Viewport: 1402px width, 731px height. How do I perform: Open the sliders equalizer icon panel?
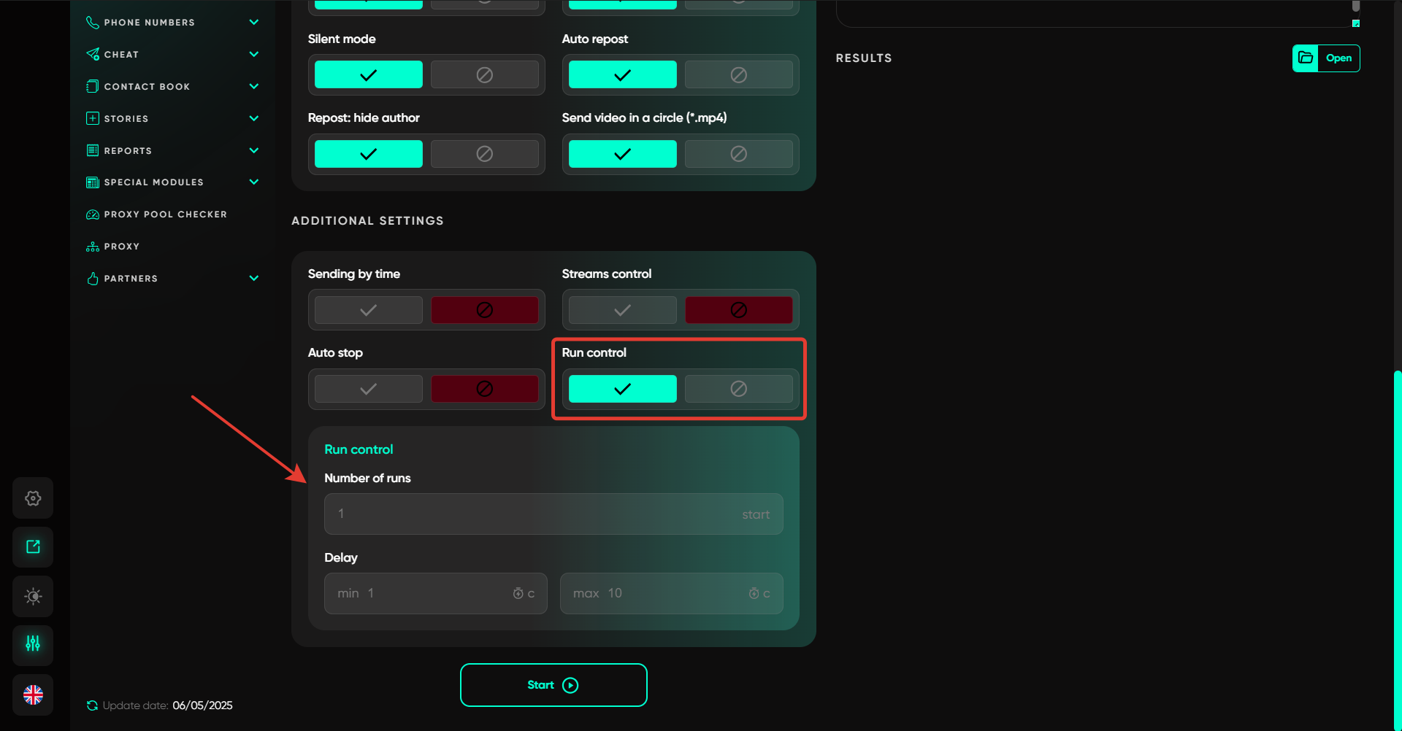pos(33,645)
